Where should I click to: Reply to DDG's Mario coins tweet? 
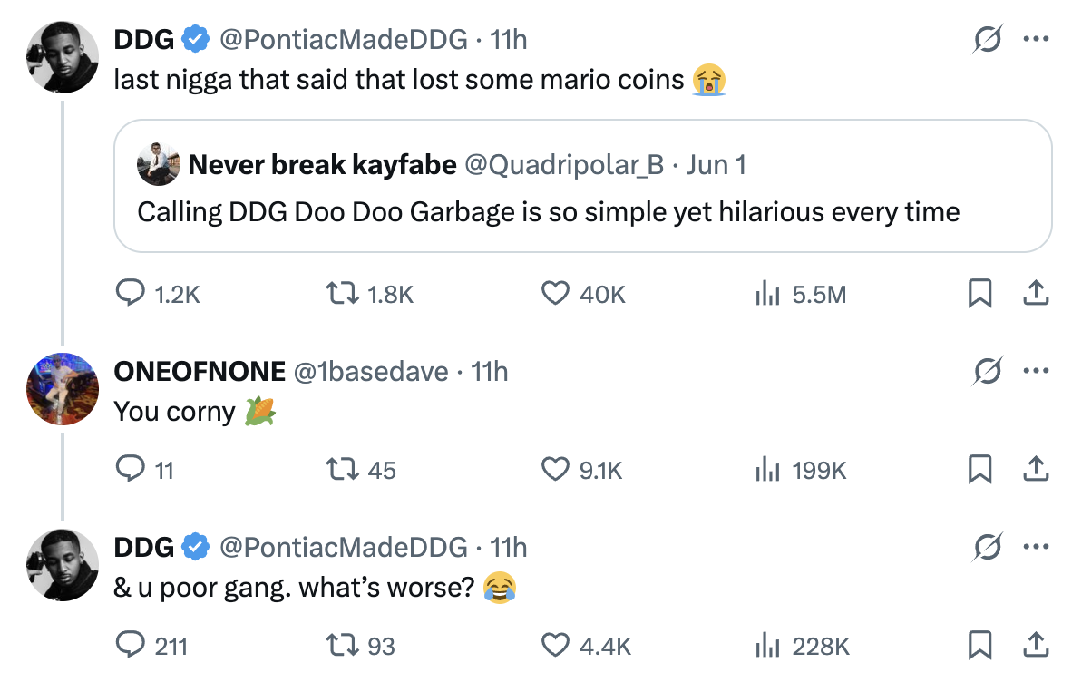(x=130, y=293)
